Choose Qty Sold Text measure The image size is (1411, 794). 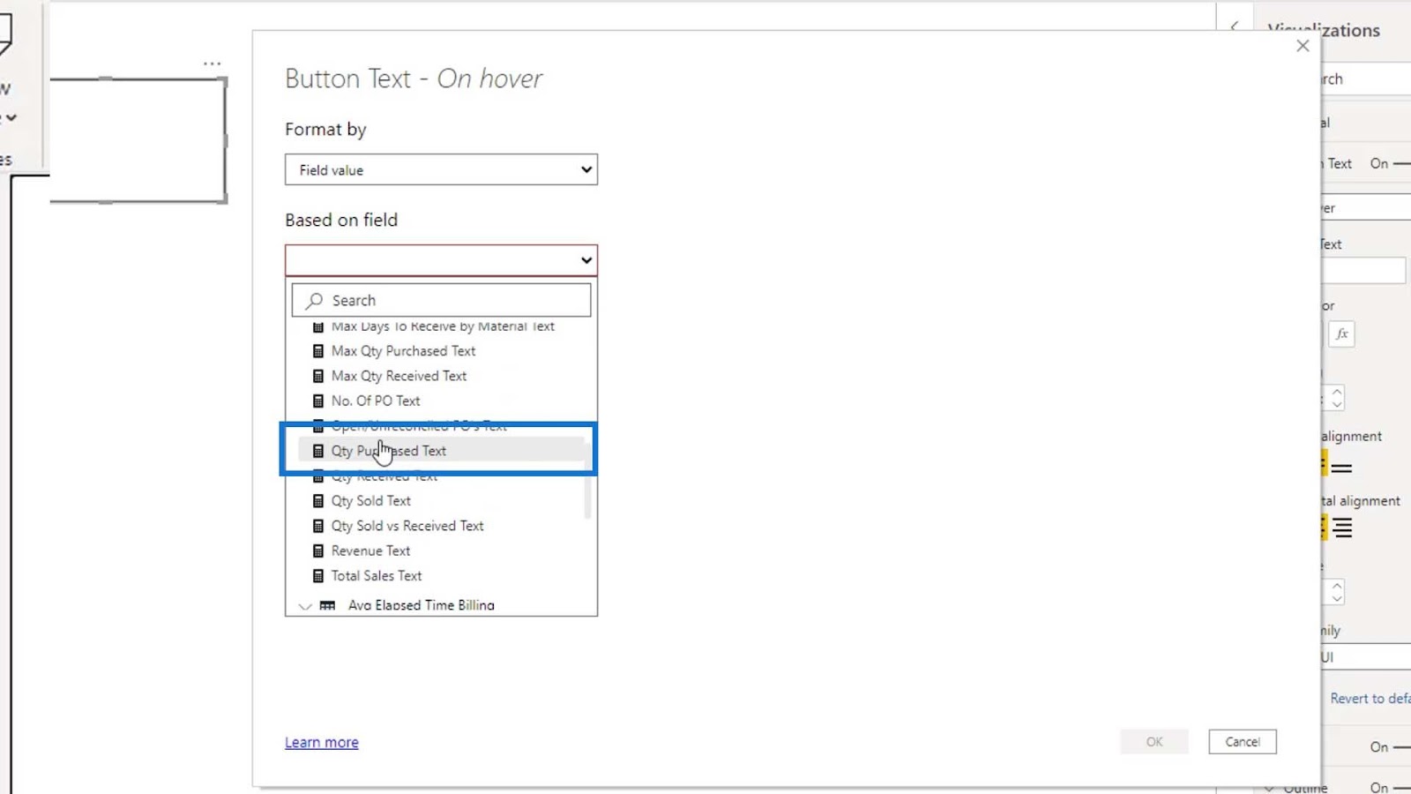[370, 501]
